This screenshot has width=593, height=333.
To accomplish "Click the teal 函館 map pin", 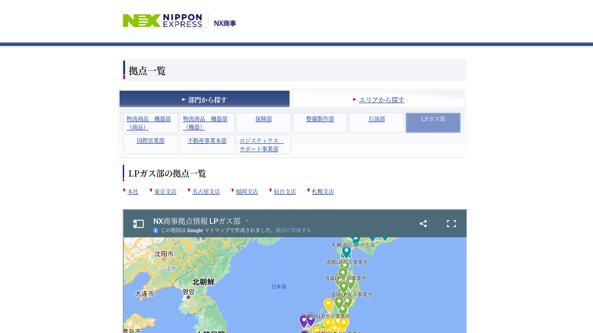I will pos(347,252).
